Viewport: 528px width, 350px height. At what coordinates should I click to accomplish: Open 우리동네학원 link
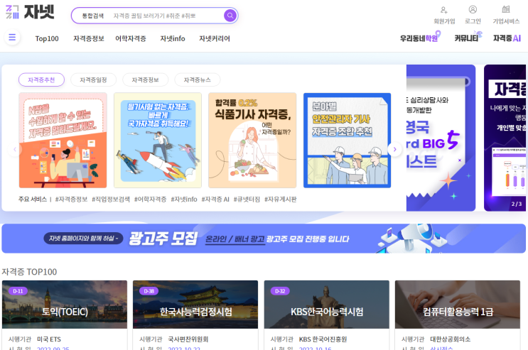pyautogui.click(x=420, y=37)
